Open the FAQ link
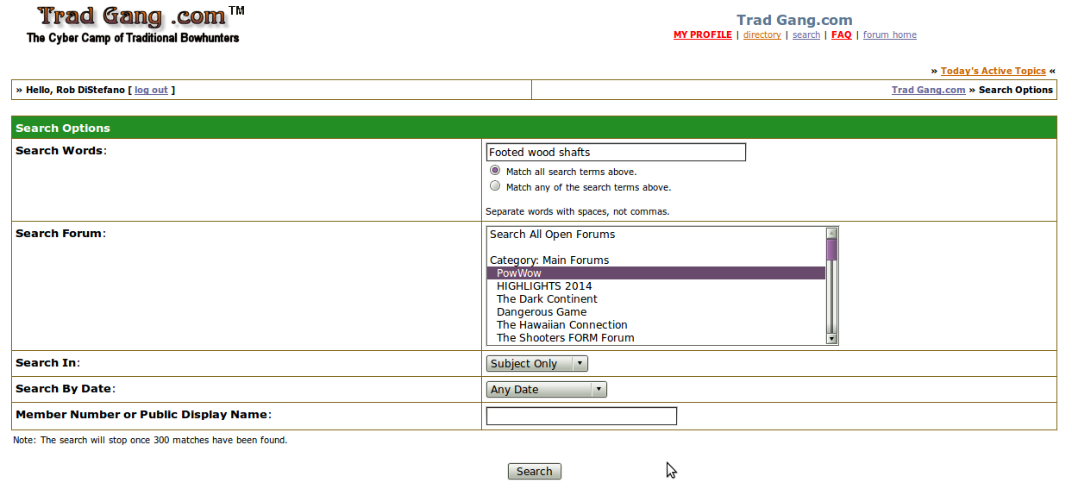The height and width of the screenshot is (489, 1072). tap(841, 35)
